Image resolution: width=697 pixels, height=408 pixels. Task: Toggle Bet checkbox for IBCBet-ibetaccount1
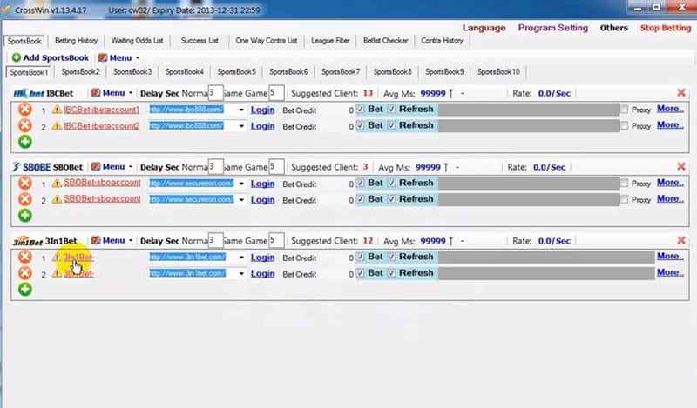[361, 110]
